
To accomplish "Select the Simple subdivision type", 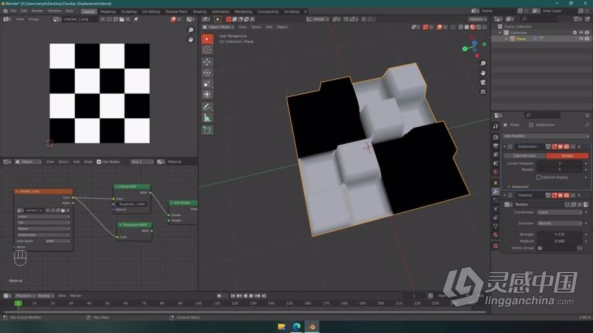I will click(x=567, y=155).
